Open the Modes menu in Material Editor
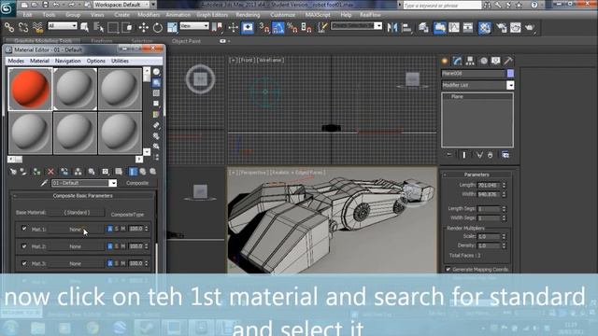The height and width of the screenshot is (336, 598). 16,61
